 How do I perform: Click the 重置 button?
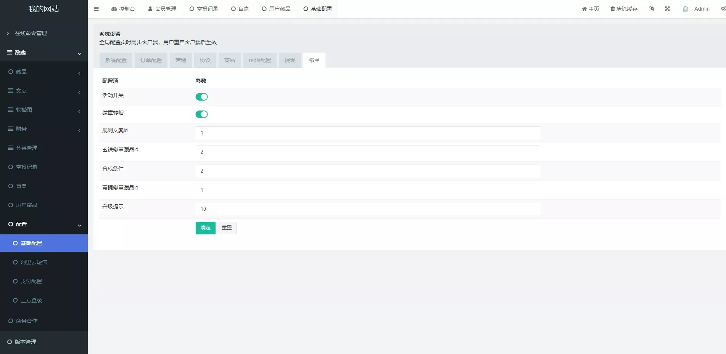226,228
